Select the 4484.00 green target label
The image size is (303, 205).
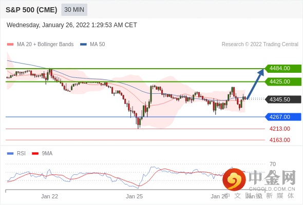tap(283, 69)
